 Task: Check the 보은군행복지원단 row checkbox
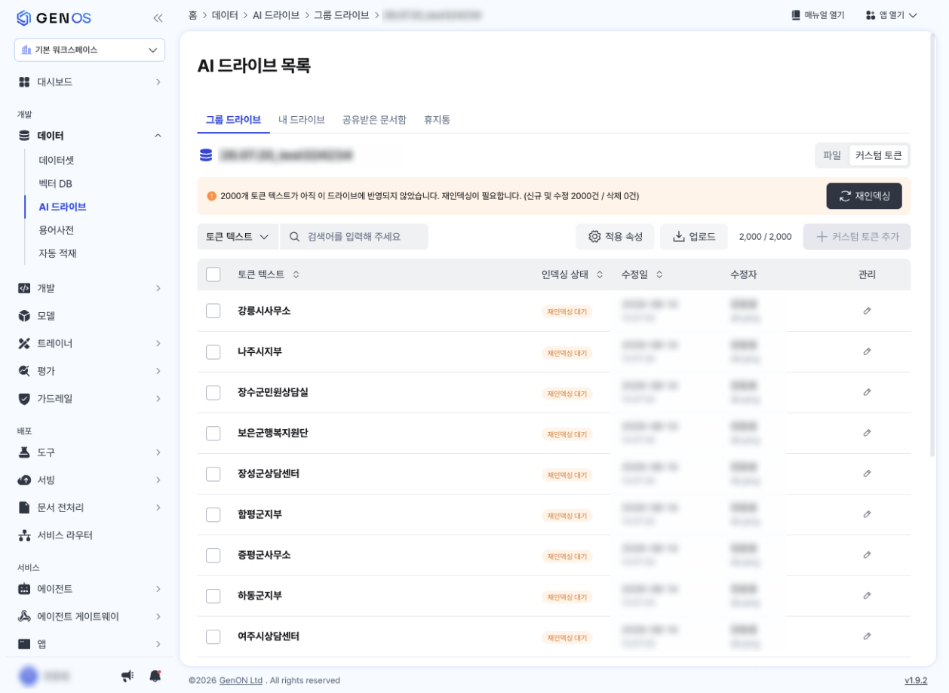pyautogui.click(x=213, y=433)
